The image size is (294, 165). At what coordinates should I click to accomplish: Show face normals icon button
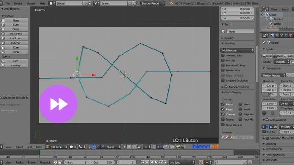pyautogui.click(x=232, y=137)
